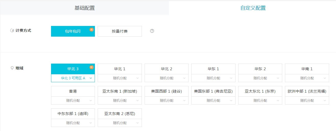Open zone dropdown under 美国西部 1 (硅谷)
The width and height of the screenshot is (336, 131).
(167, 100)
